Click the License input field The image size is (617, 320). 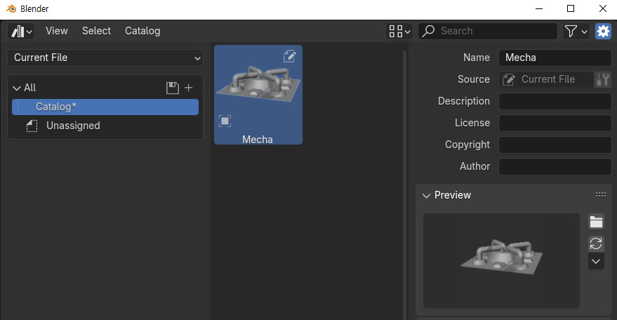pos(555,123)
